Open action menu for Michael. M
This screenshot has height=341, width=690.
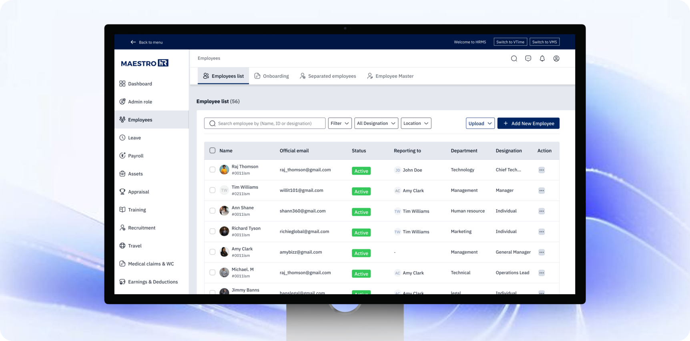click(542, 273)
